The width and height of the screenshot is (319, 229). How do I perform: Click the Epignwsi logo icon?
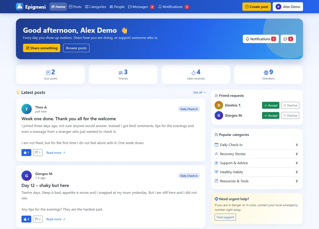point(20,7)
